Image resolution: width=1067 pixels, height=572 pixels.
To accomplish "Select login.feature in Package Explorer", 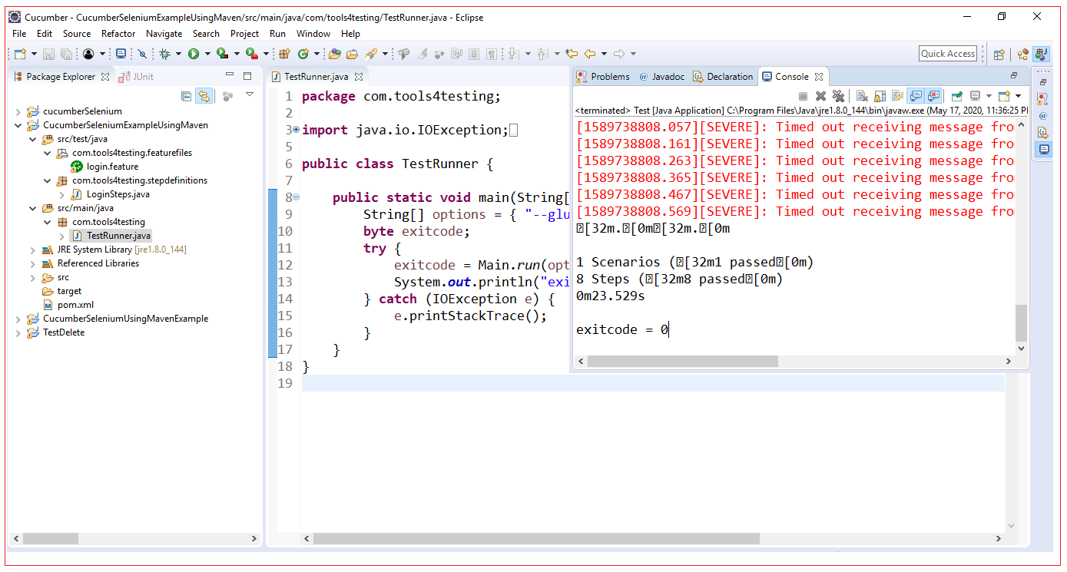I will point(112,167).
